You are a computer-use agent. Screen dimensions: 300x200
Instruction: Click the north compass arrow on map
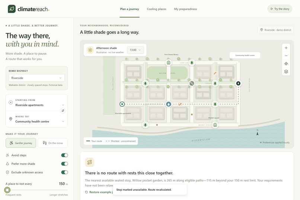tap(257, 133)
